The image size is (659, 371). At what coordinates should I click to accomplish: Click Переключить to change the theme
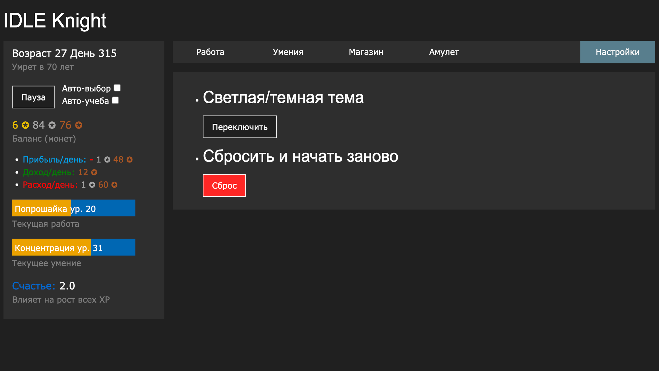click(x=240, y=127)
